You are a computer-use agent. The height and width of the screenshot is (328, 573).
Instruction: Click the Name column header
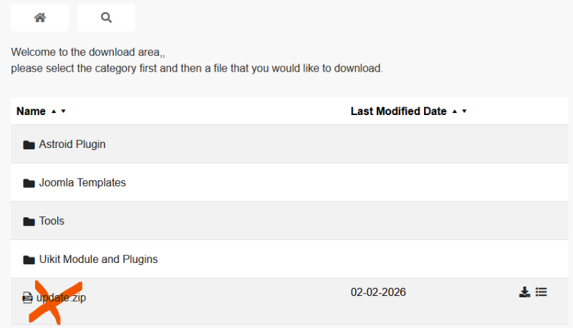pyautogui.click(x=31, y=111)
